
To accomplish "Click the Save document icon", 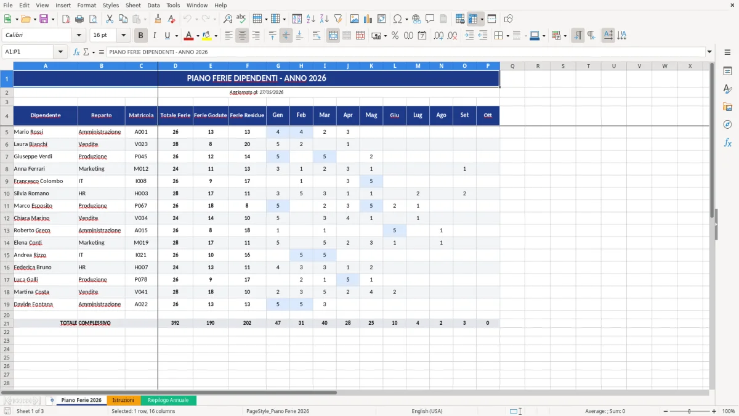I will 44,19.
